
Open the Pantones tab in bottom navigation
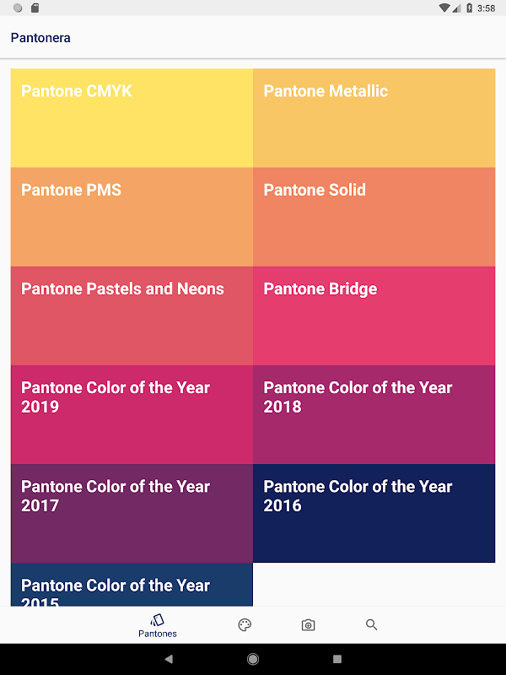click(158, 625)
